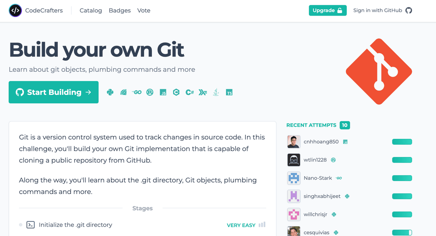Click the large red Git logo
The image size is (436, 236).
[x=379, y=71]
